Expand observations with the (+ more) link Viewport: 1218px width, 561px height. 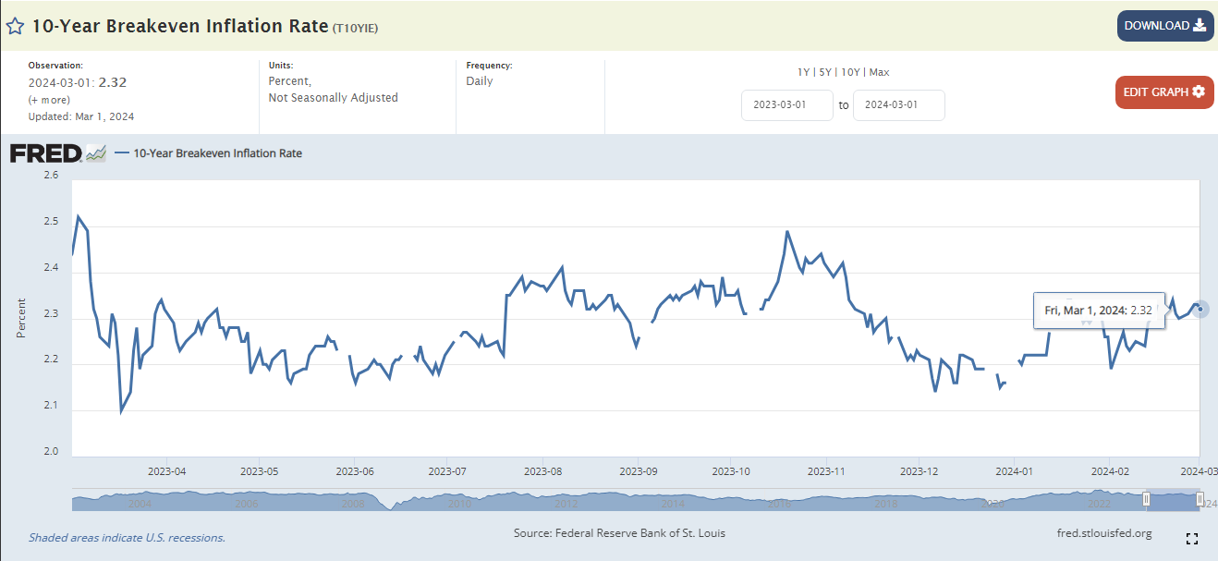coord(49,100)
